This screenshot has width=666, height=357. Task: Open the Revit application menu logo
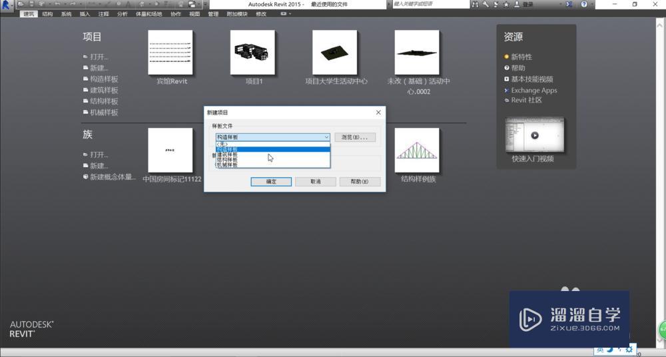[6, 5]
